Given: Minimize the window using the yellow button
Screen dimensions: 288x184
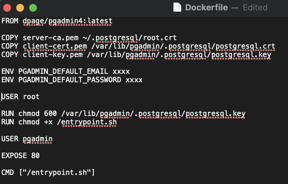Looking at the screenshot, I should click(20, 8).
